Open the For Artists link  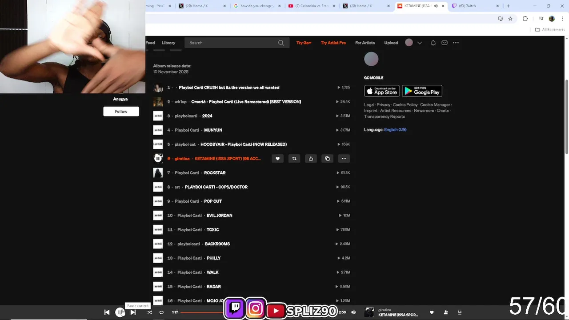(x=365, y=43)
